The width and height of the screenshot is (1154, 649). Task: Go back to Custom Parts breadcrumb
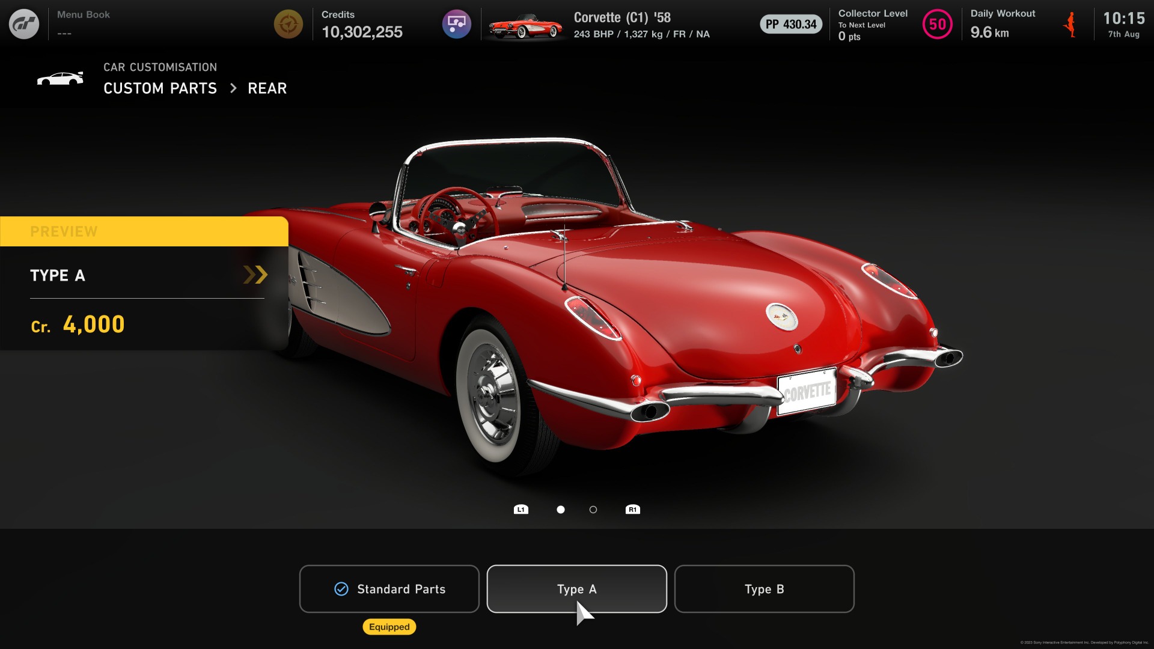point(160,88)
